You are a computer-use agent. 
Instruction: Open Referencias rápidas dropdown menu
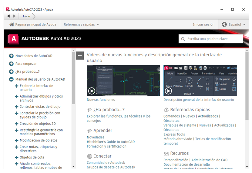click(x=81, y=25)
